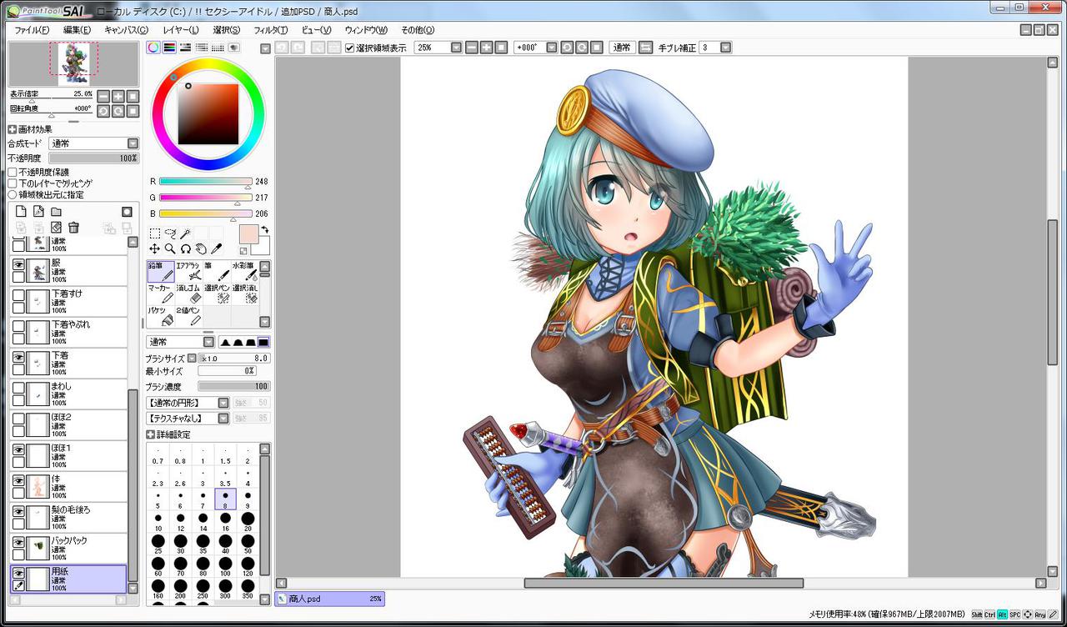Select the エアブラシ airbrush tool
1067x627 pixels.
pyautogui.click(x=189, y=271)
